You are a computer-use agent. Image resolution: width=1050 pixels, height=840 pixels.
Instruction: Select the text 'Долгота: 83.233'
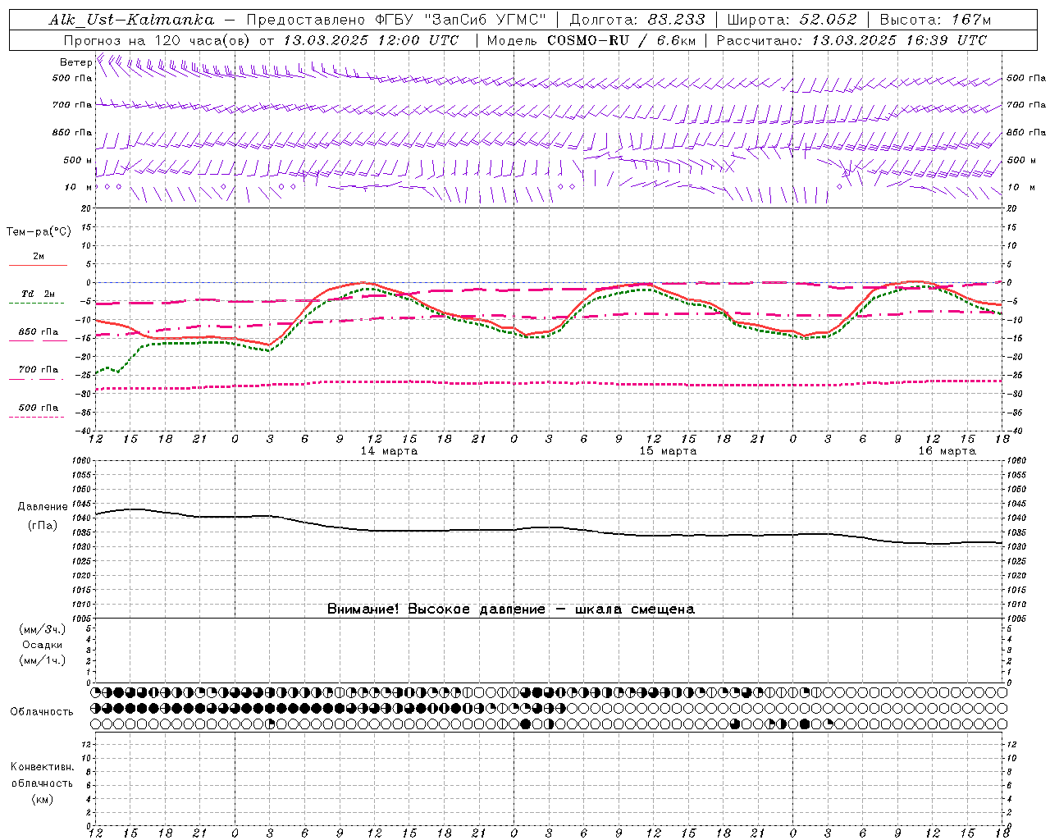tap(637, 20)
